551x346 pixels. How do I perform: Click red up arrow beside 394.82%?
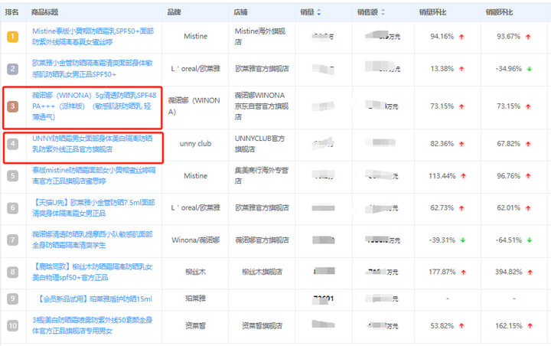pos(530,273)
